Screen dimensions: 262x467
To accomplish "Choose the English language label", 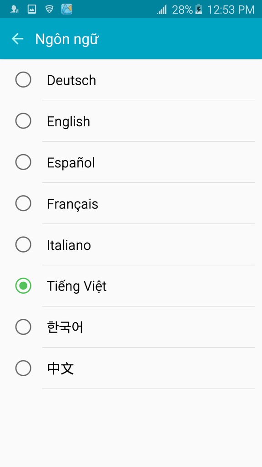I will pyautogui.click(x=68, y=121).
